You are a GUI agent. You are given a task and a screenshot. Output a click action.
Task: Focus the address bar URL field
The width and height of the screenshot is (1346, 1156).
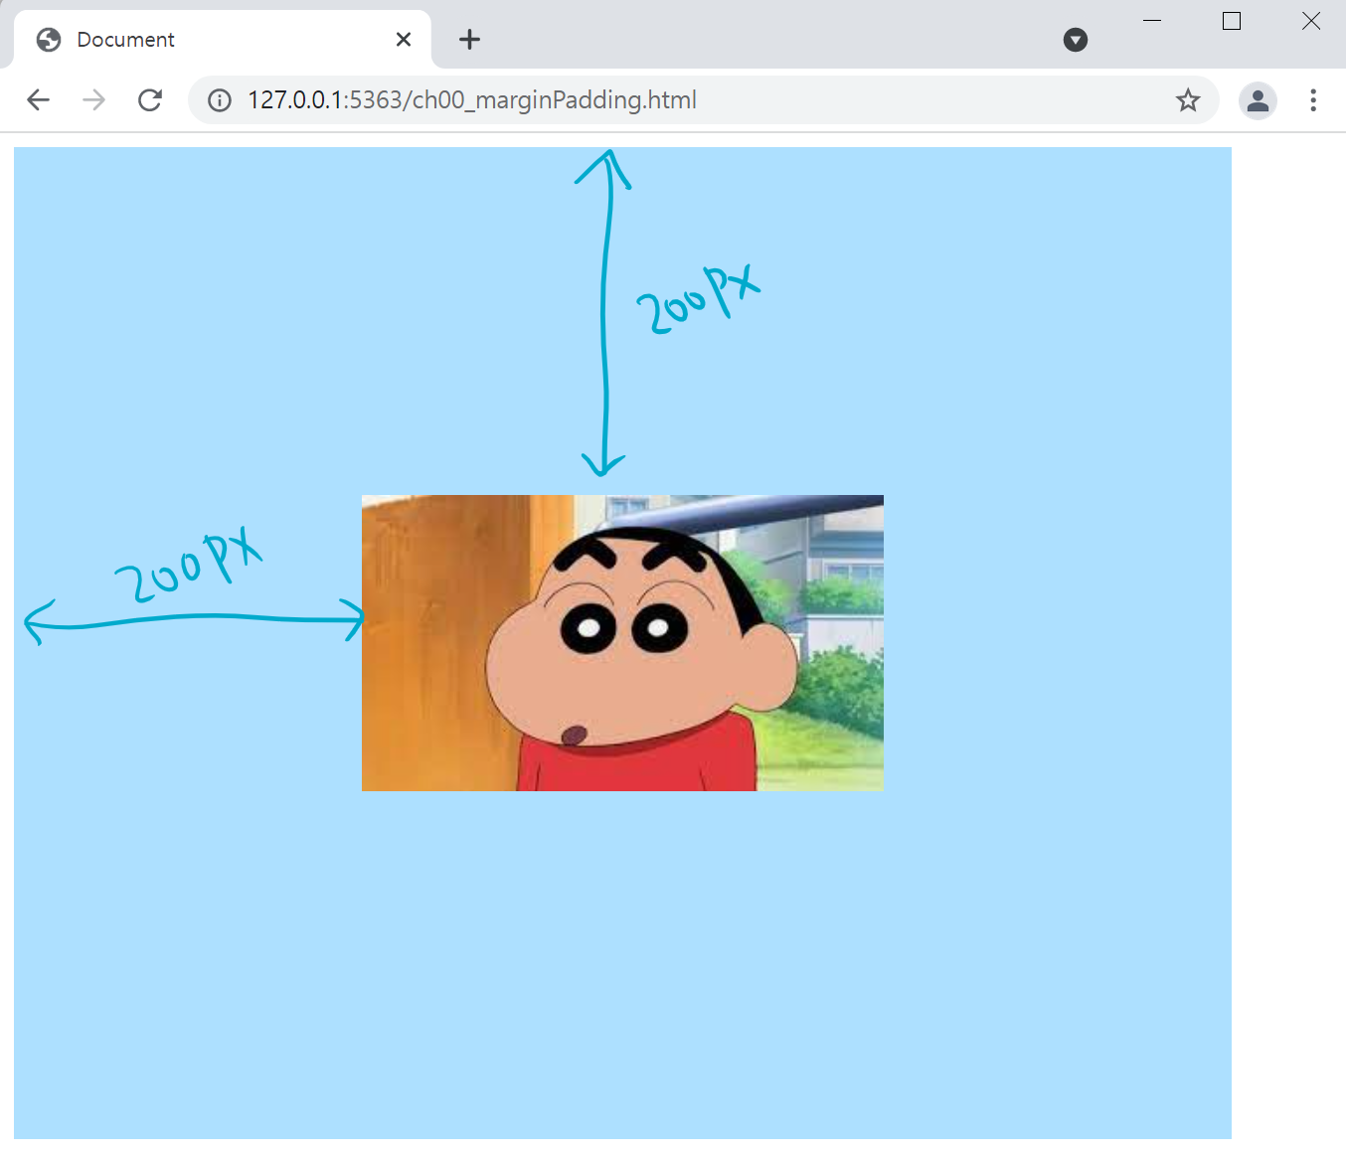[x=704, y=100]
